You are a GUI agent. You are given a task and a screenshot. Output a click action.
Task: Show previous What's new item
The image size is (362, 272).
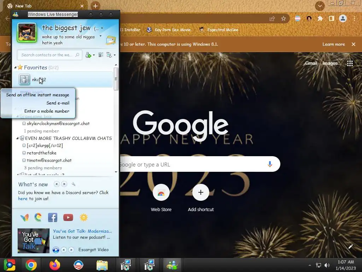click(x=56, y=184)
